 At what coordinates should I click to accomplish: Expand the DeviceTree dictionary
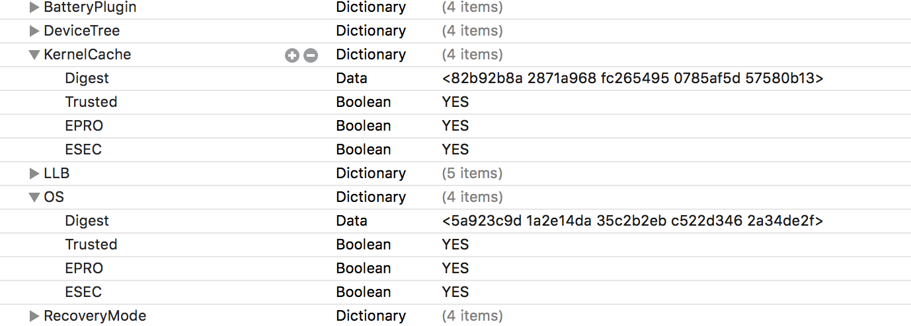point(34,31)
